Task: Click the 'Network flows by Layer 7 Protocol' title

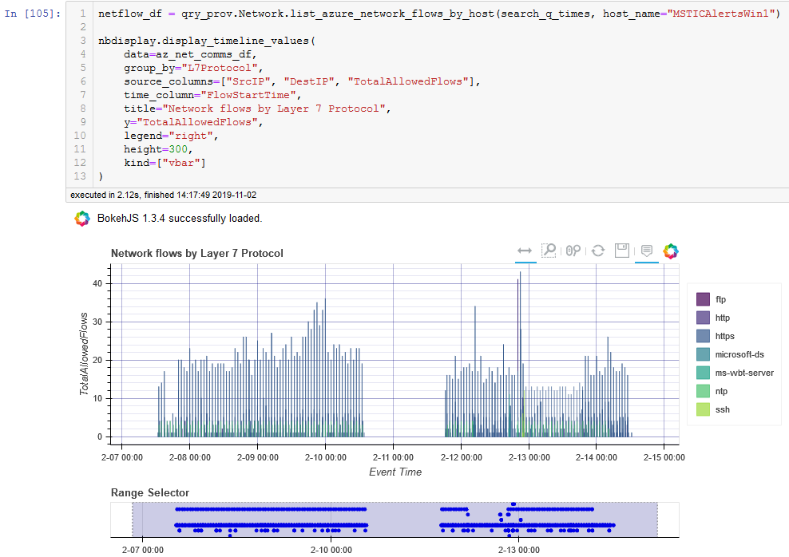Action: (196, 254)
